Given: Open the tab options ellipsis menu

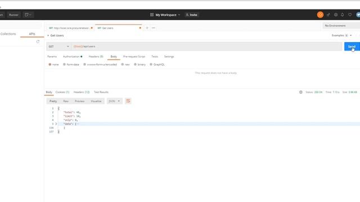Looking at the screenshot, I should click(154, 28).
